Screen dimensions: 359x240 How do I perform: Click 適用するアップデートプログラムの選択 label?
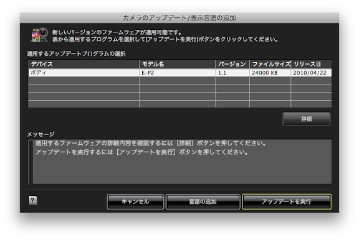click(x=76, y=54)
